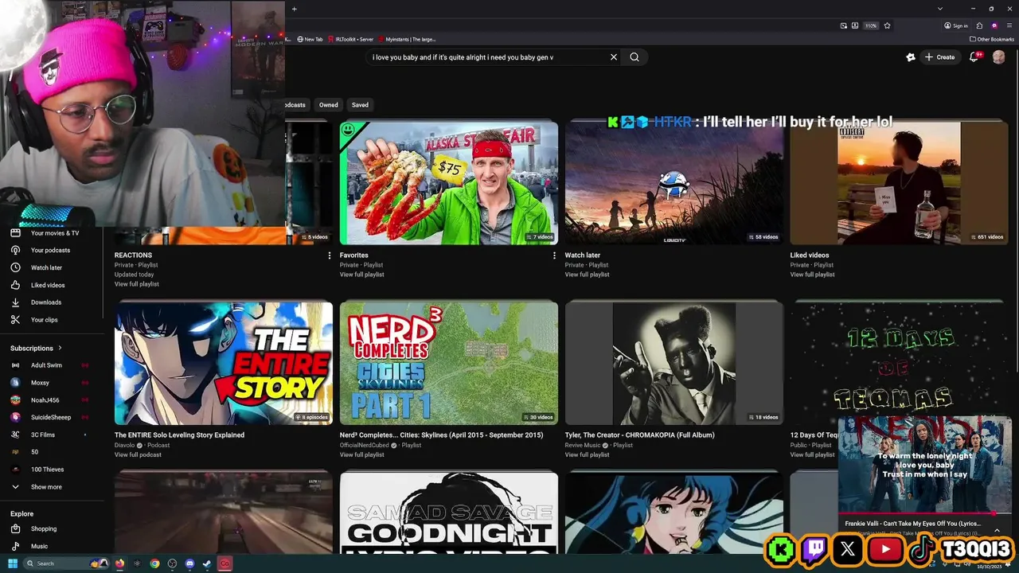Open SuicideSheeep subscription channel
Viewport: 1019px width, 573px height.
(x=52, y=417)
